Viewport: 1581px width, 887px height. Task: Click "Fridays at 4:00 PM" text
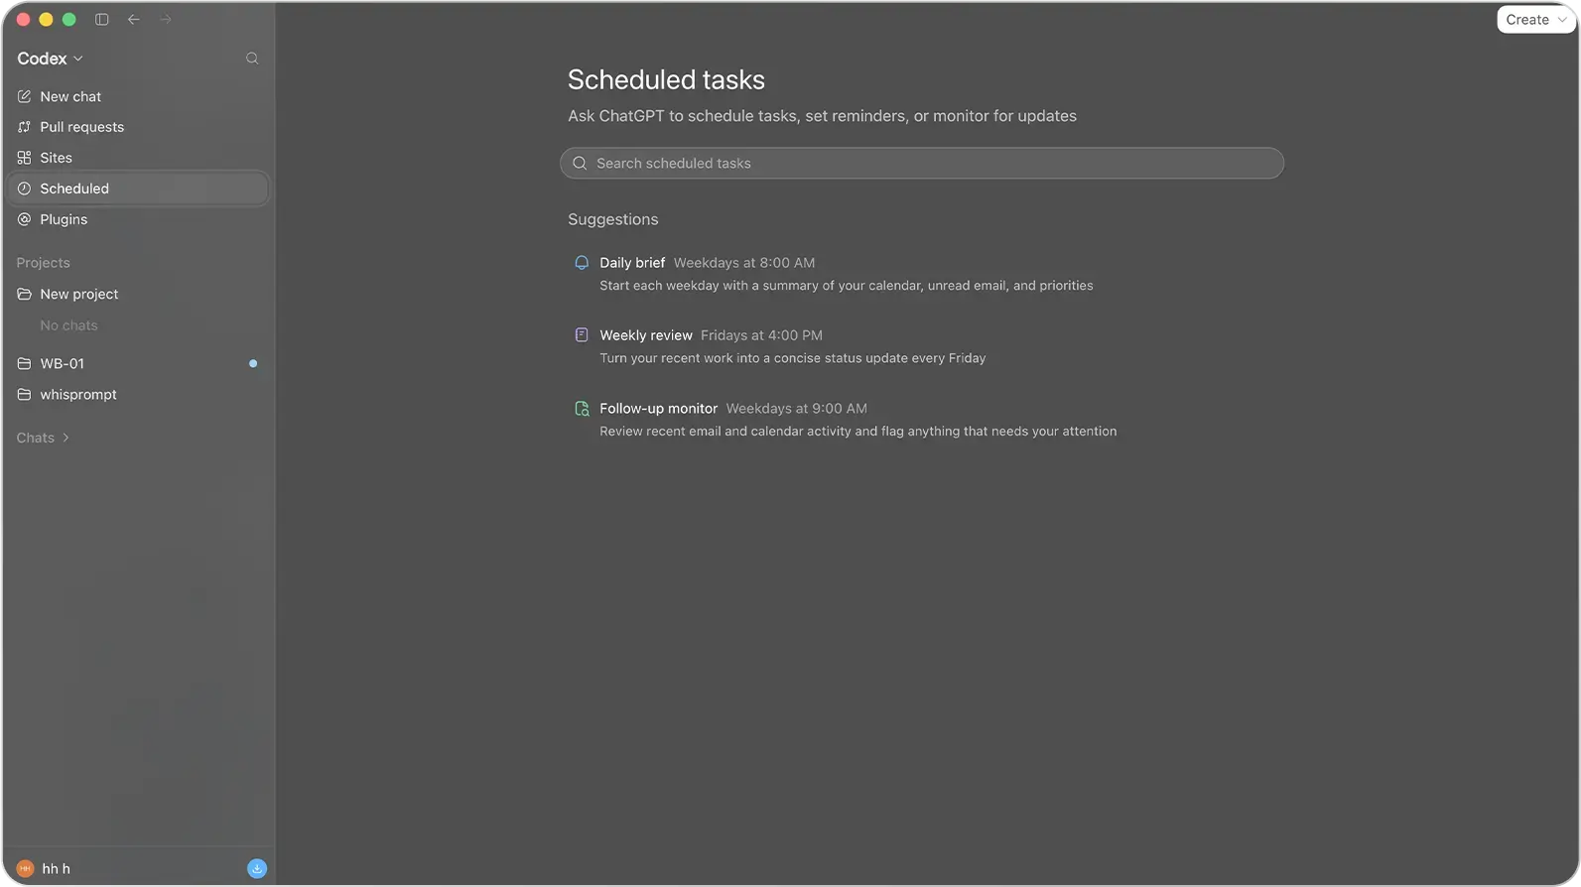[x=761, y=335]
